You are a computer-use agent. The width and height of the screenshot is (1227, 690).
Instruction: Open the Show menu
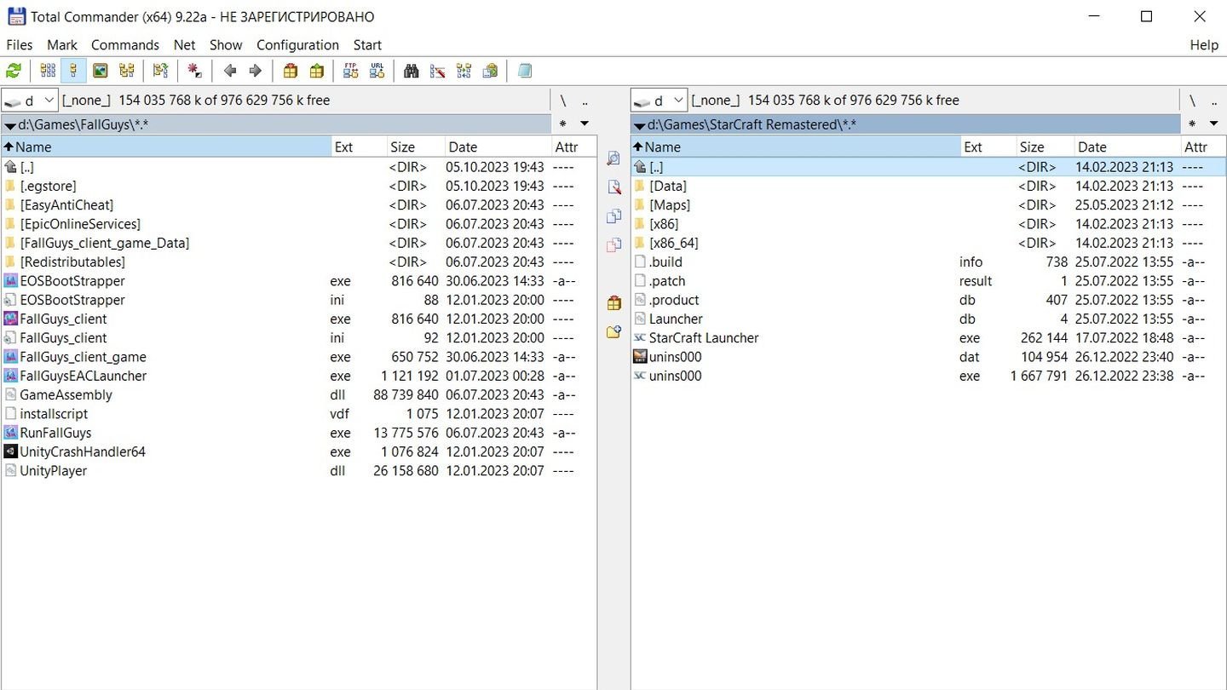226,45
